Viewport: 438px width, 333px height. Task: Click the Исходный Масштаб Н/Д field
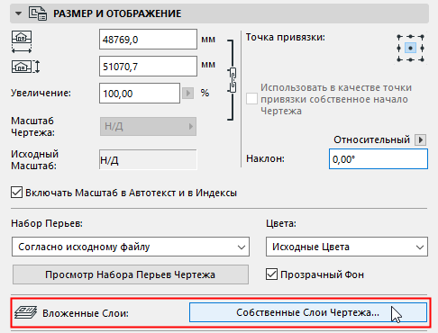click(x=148, y=159)
